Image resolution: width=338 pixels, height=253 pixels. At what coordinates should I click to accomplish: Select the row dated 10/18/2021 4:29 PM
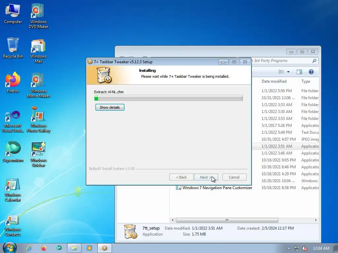click(285, 174)
